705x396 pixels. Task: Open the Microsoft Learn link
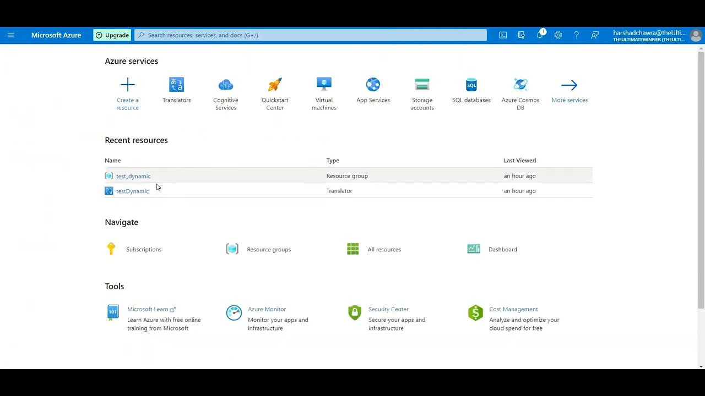(148, 309)
